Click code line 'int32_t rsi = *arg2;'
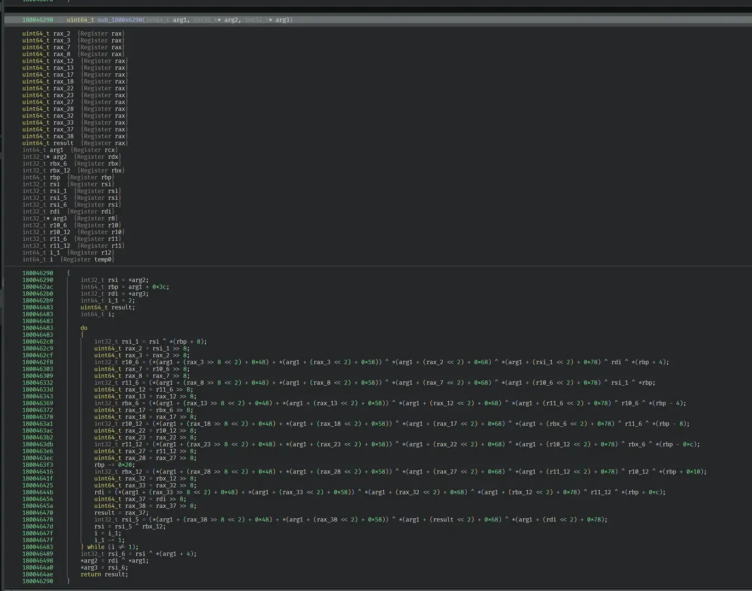Viewport: 752px width, 591px height. pyautogui.click(x=114, y=280)
